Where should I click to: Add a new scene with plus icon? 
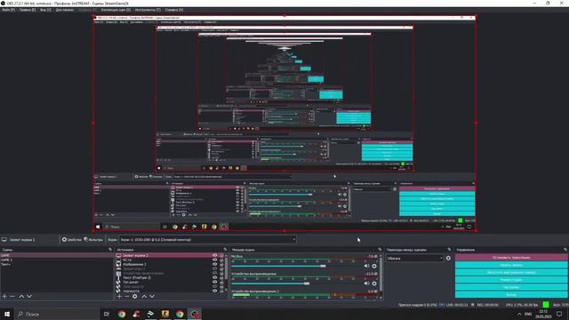click(4, 296)
